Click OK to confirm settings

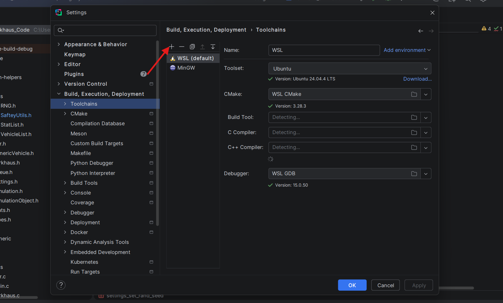(352, 285)
